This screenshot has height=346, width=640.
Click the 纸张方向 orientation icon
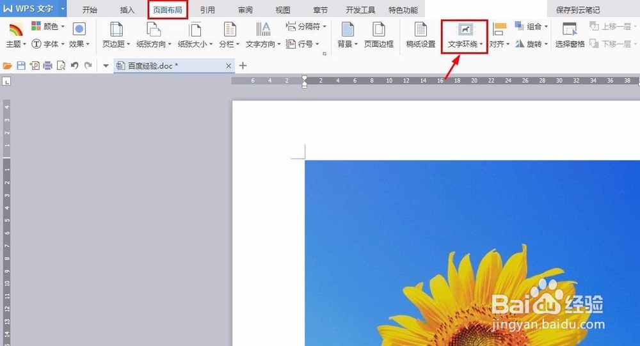(154, 29)
